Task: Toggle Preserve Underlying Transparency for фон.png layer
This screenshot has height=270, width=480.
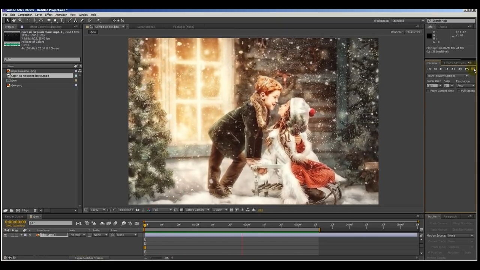Action: pyautogui.click(x=89, y=235)
